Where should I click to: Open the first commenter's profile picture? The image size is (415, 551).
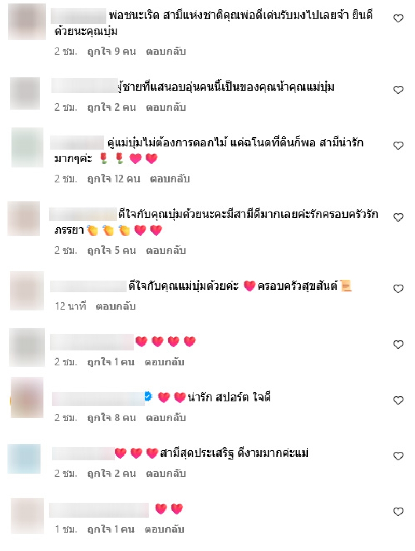point(27,21)
